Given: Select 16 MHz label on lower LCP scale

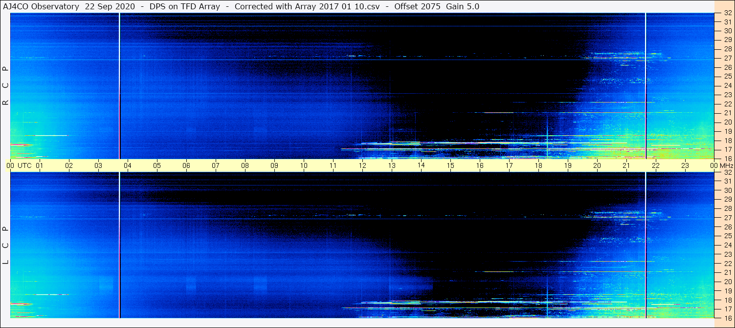Looking at the screenshot, I should pyautogui.click(x=727, y=318).
